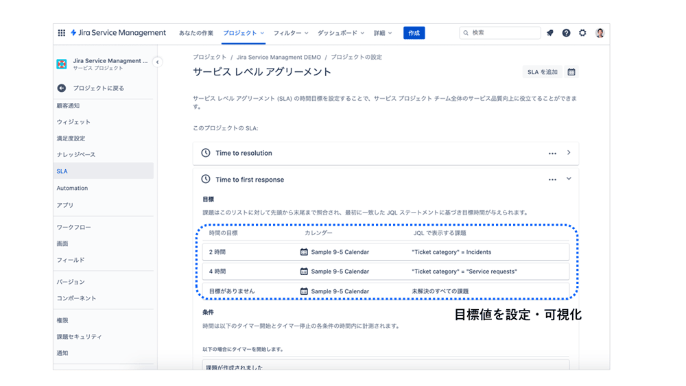The image size is (686, 386).
Task: Click the calendar icon next to SLA を追加
Action: pyautogui.click(x=571, y=72)
